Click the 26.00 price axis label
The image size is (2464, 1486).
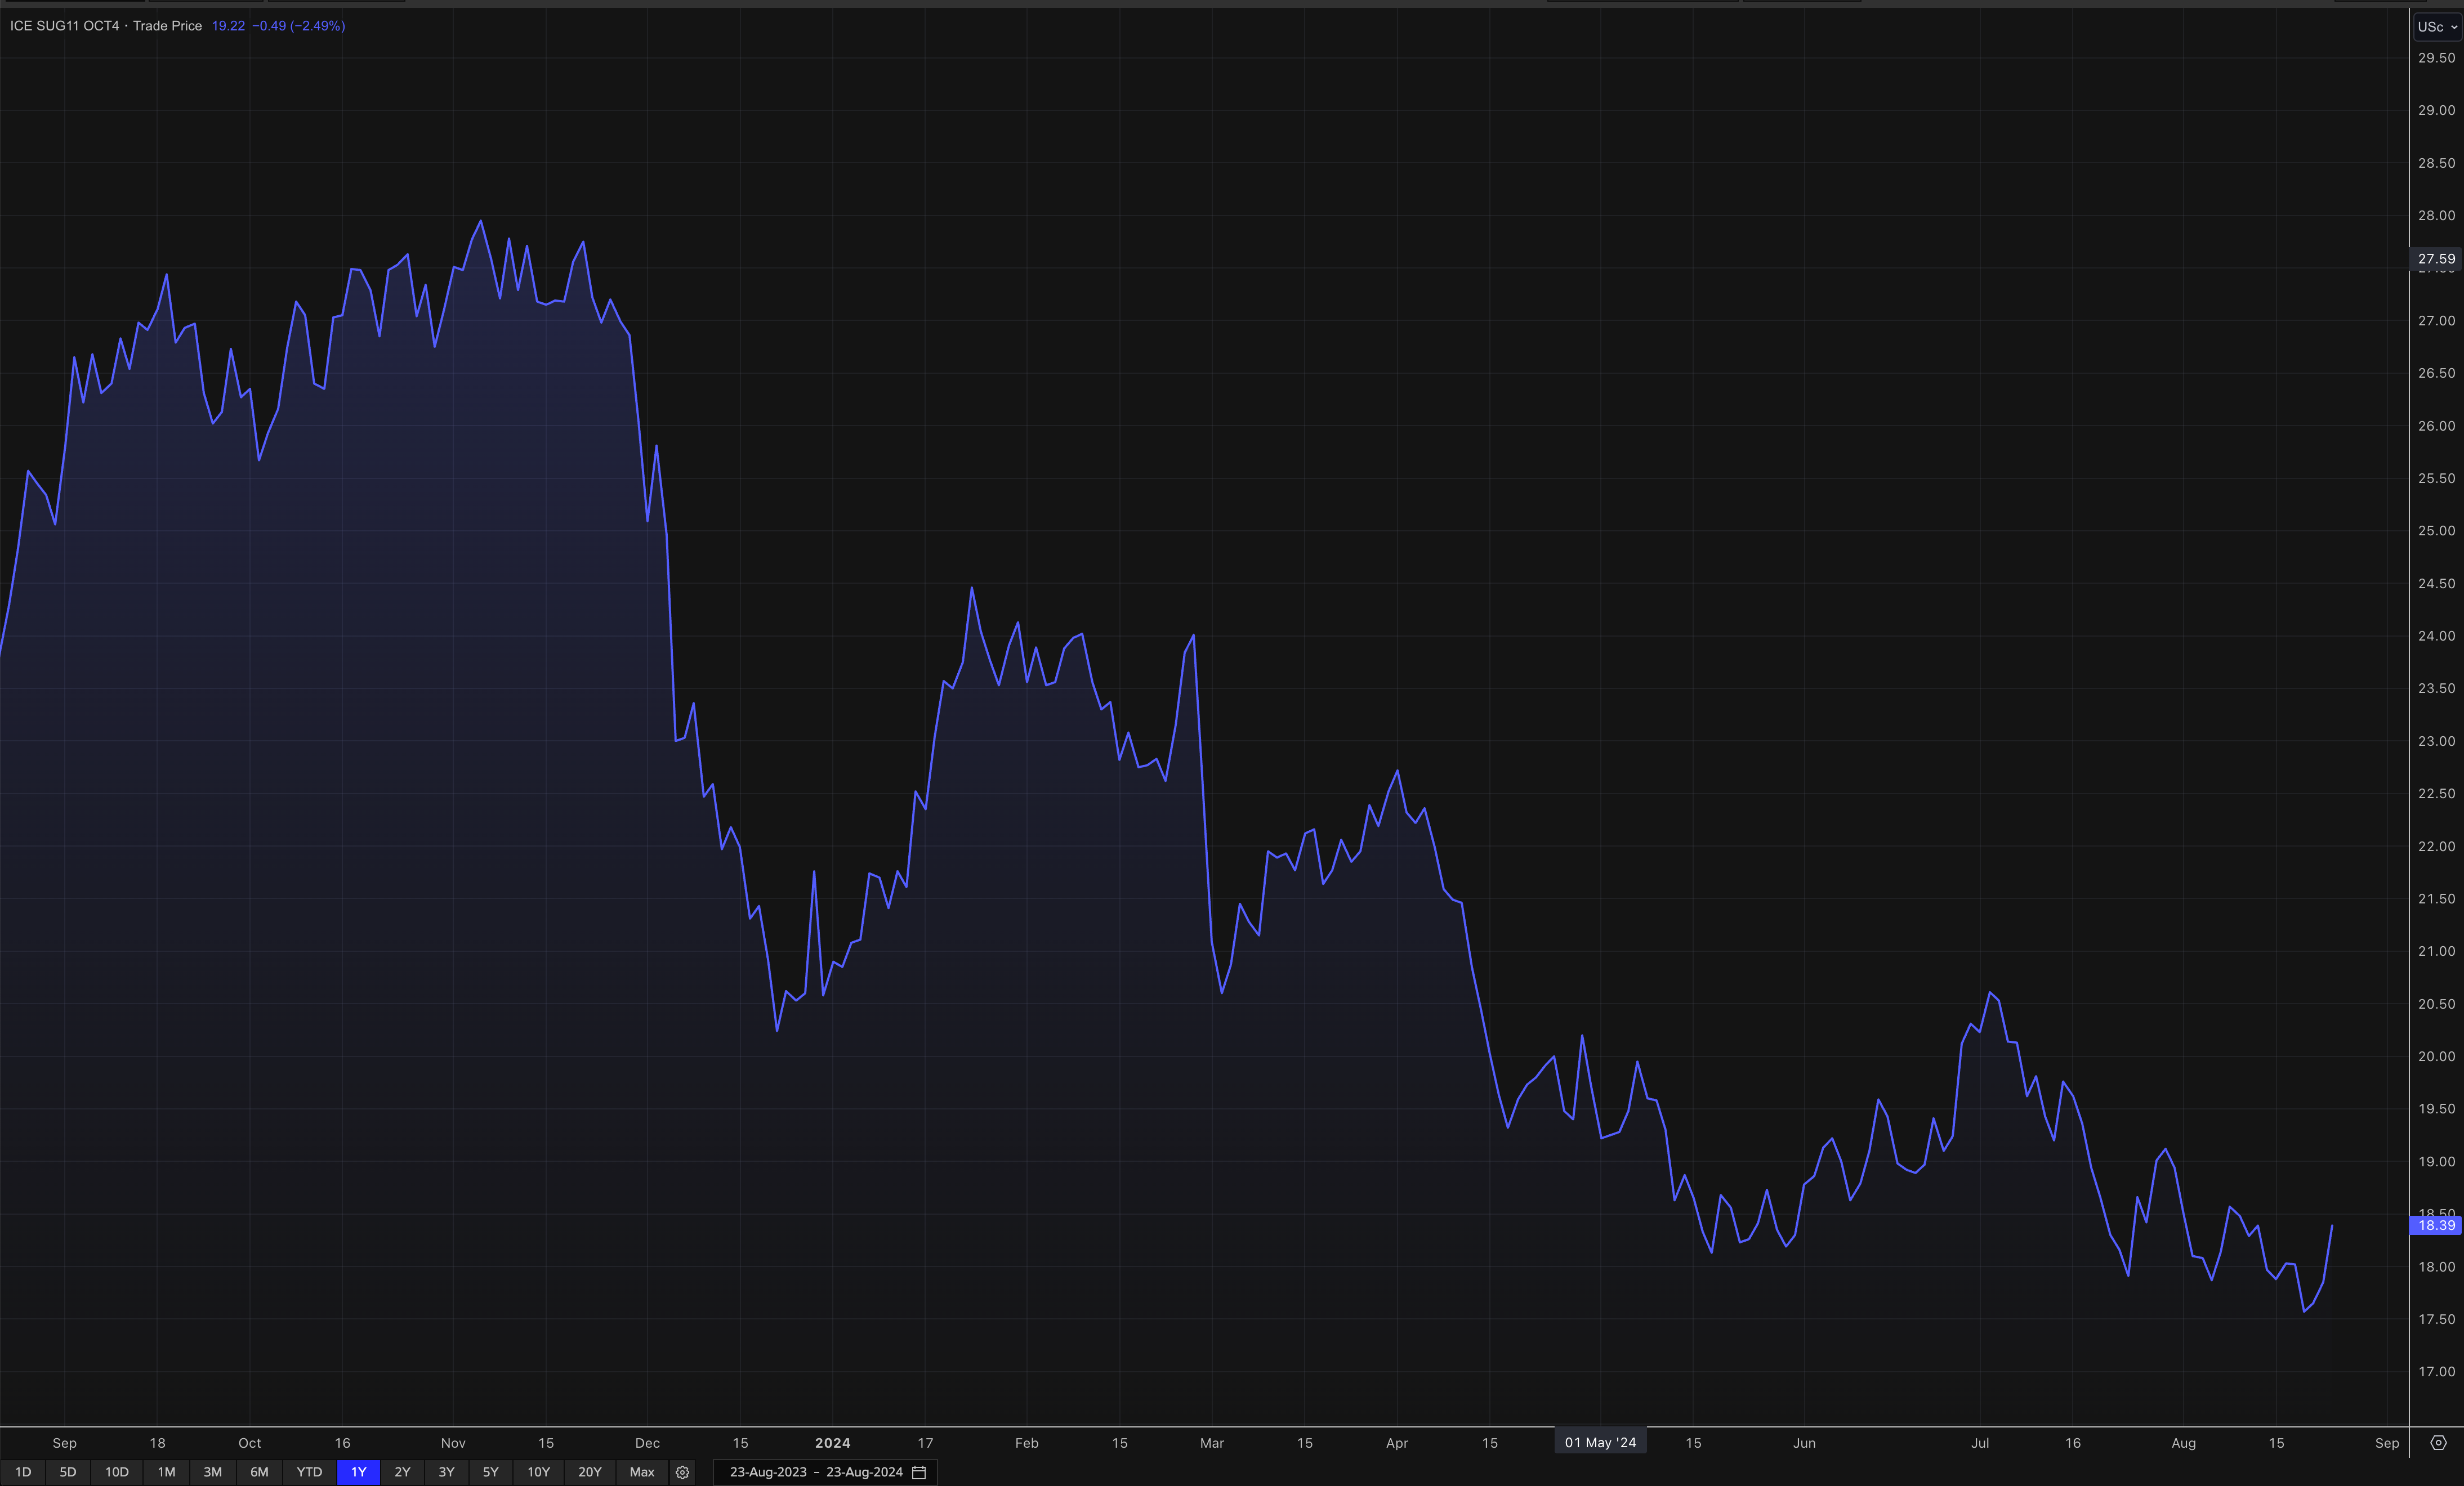2436,426
